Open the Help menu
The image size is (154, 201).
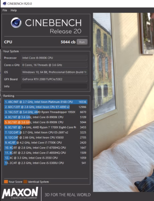[x=14, y=10]
